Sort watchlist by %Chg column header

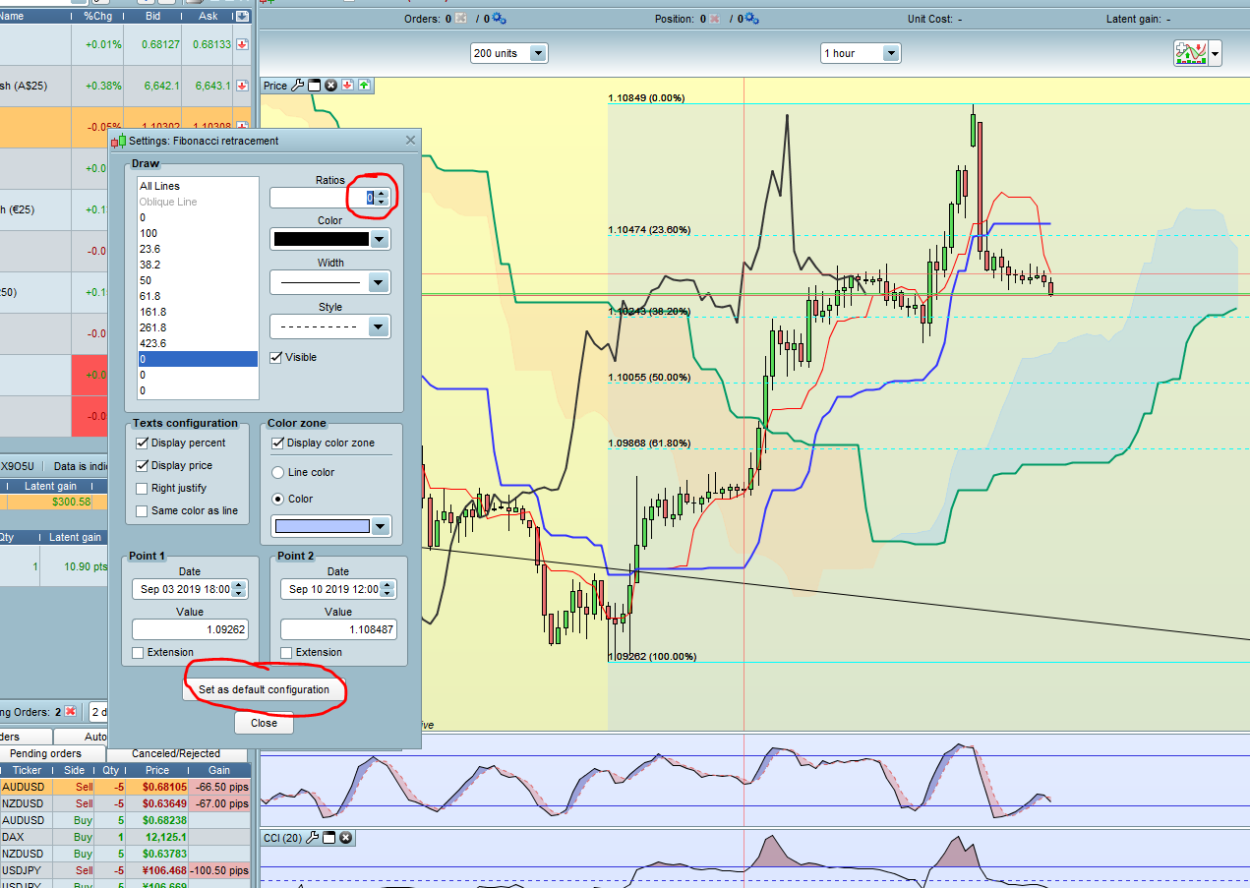pos(97,17)
